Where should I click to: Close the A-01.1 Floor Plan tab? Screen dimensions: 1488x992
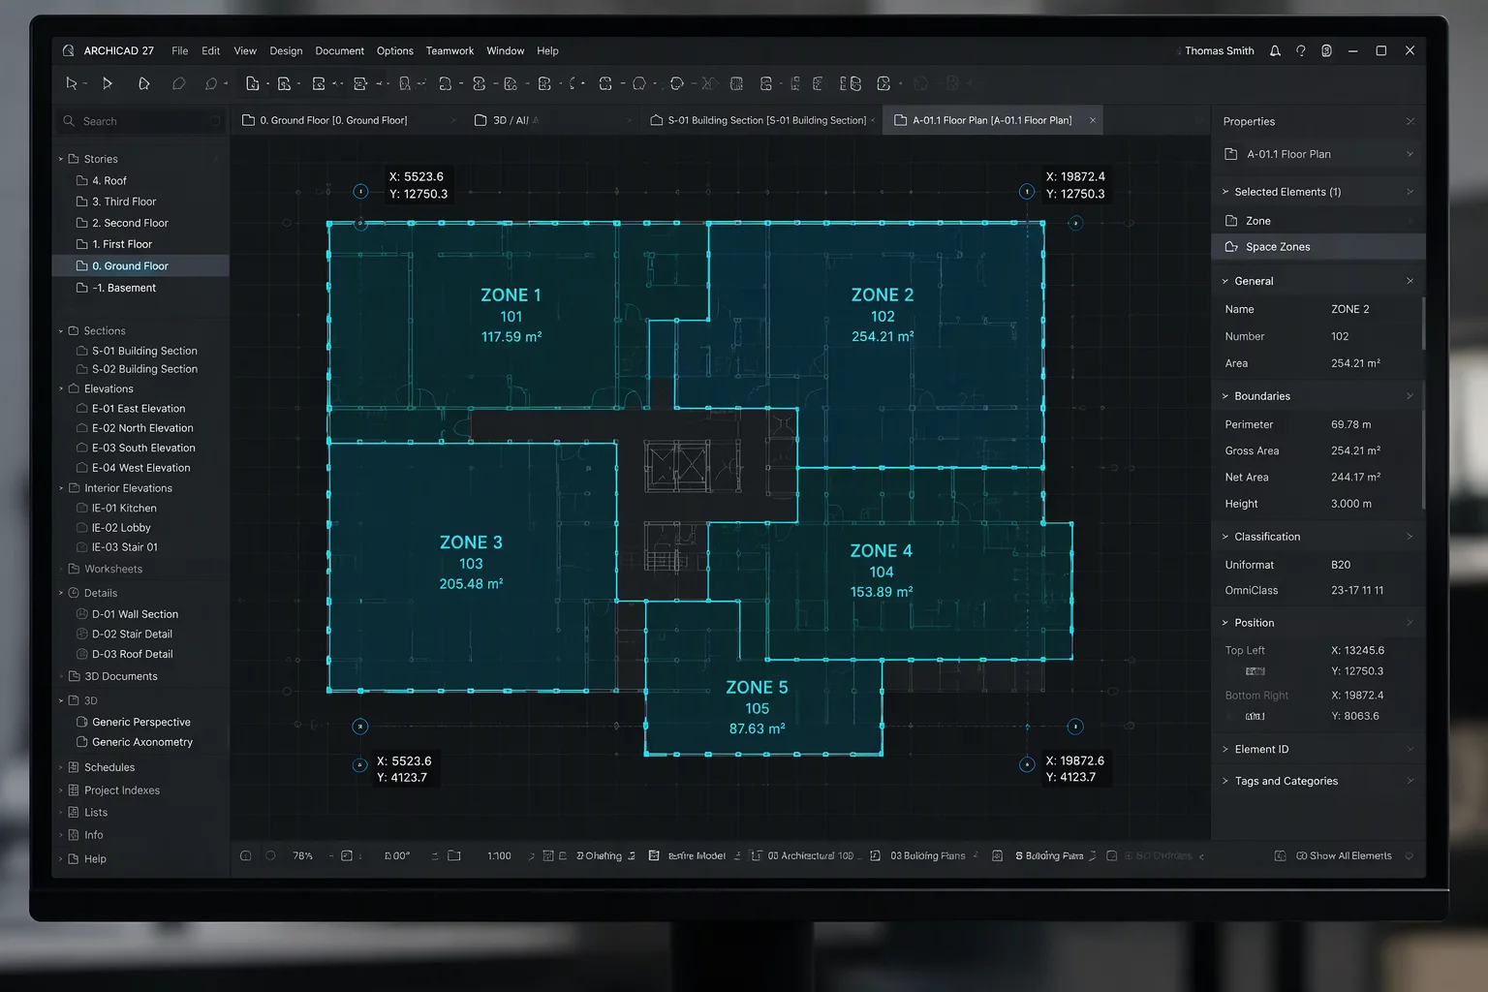click(x=1093, y=120)
